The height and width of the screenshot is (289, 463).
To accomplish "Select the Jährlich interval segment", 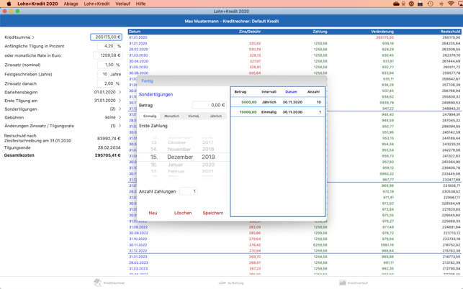I will tap(215, 116).
